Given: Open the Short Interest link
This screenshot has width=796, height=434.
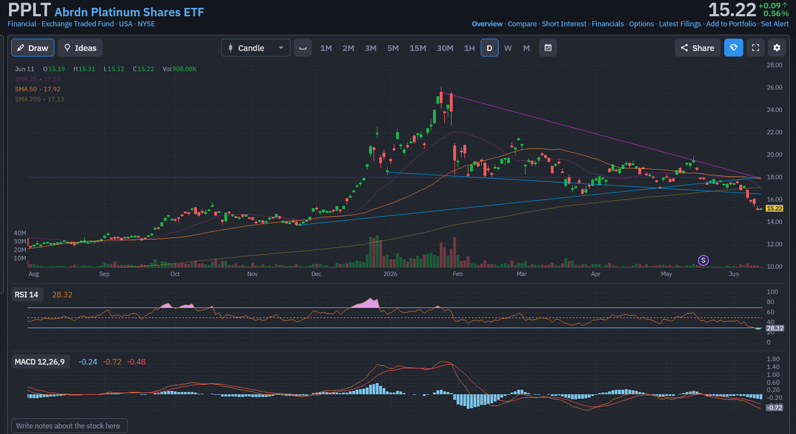Looking at the screenshot, I should tap(564, 24).
